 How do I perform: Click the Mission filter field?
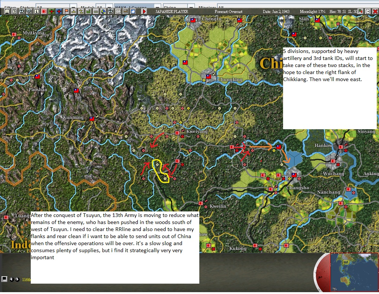click(298, 6)
